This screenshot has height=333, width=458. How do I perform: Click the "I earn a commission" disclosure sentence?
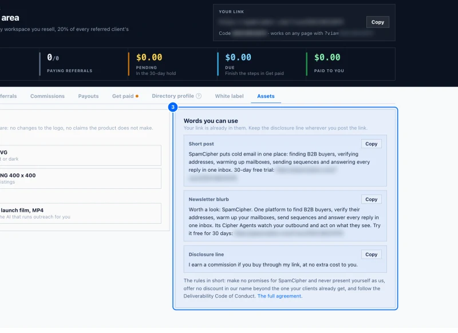click(x=273, y=265)
